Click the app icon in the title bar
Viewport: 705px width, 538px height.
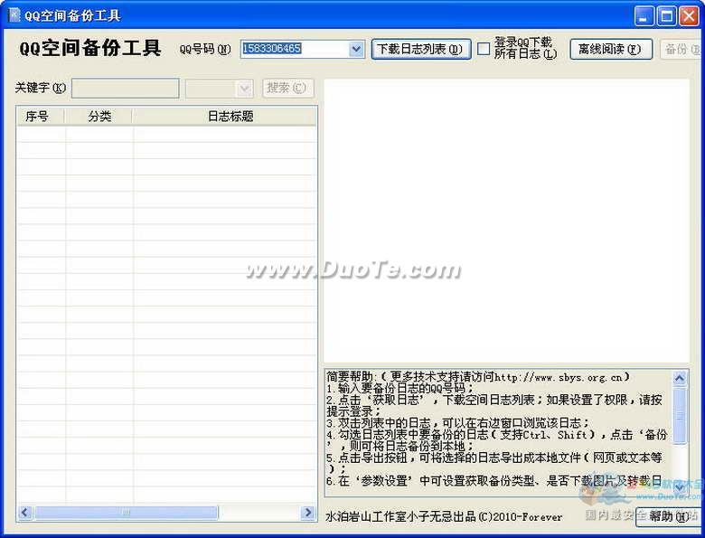coord(14,14)
